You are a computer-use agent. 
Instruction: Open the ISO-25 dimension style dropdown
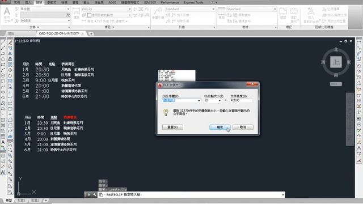[x=130, y=9]
